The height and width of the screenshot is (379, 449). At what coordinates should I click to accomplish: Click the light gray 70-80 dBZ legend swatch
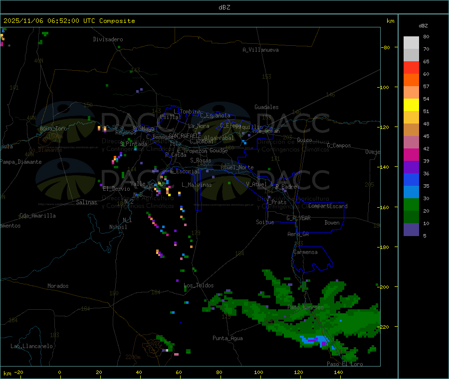411,43
